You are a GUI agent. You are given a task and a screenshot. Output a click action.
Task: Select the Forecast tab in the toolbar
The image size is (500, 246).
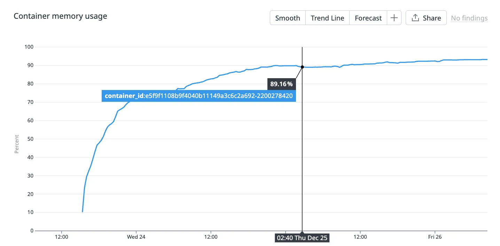pyautogui.click(x=368, y=18)
